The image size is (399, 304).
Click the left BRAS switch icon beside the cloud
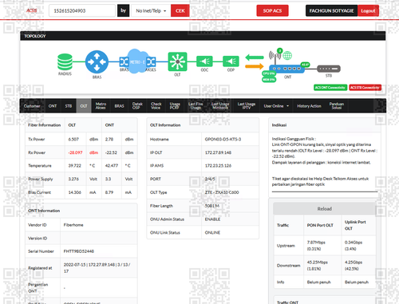tap(124, 62)
